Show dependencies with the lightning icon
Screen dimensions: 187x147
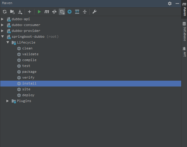70,12
